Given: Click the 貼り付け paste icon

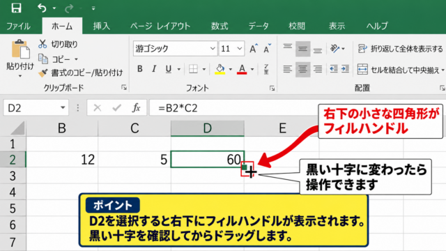Looking at the screenshot, I should point(20,49).
